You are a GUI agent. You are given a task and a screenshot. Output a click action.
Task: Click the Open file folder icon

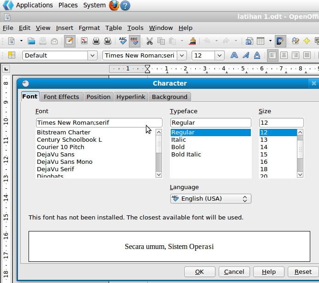(31, 41)
